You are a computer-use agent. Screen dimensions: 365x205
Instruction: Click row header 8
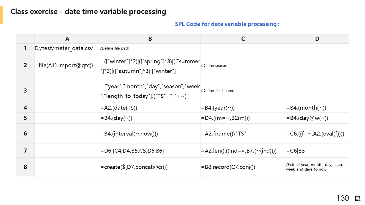(x=25, y=167)
